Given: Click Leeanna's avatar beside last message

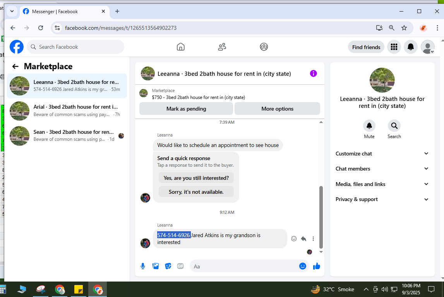Looking at the screenshot, I should click(145, 243).
